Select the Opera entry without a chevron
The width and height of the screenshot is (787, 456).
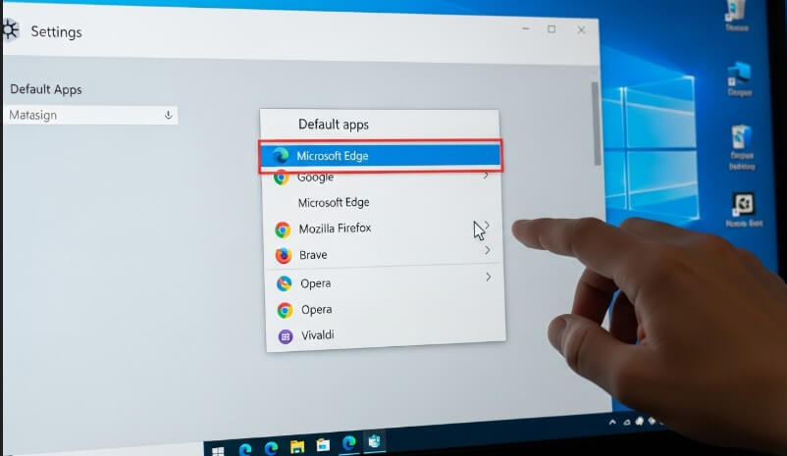pos(385,310)
